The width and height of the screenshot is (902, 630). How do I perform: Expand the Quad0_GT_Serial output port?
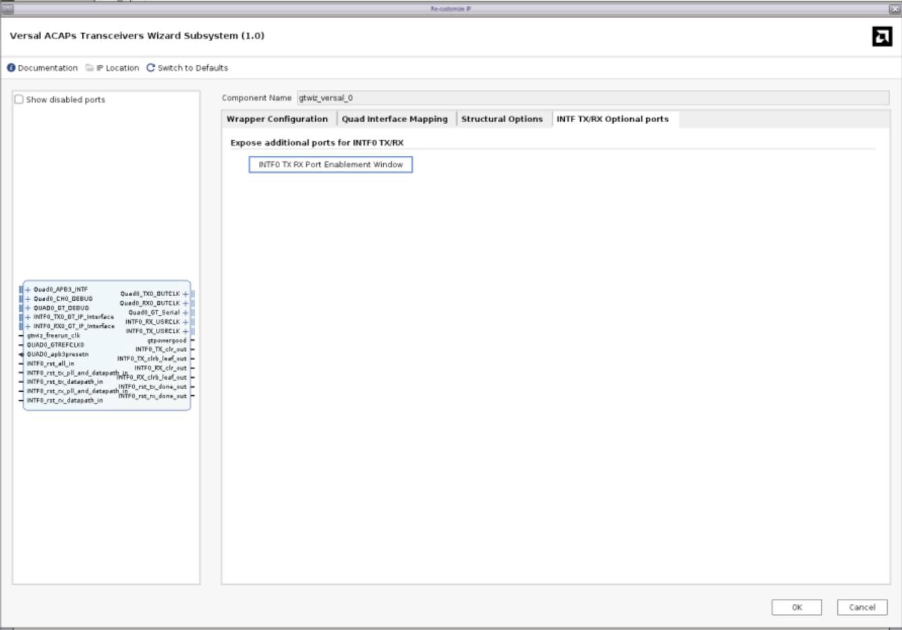186,313
